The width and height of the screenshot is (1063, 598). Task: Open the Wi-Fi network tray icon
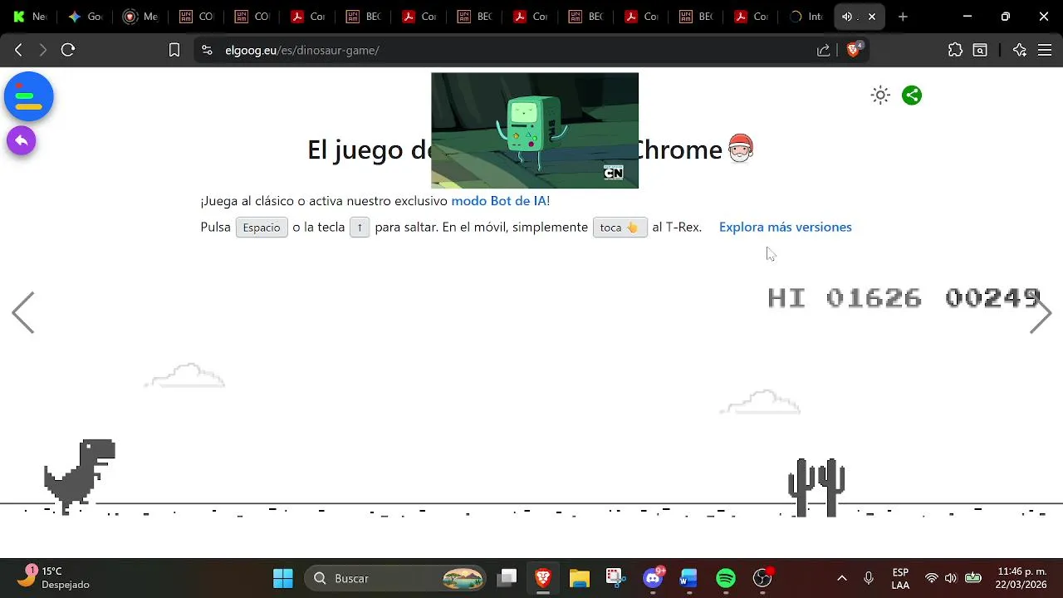(x=931, y=578)
